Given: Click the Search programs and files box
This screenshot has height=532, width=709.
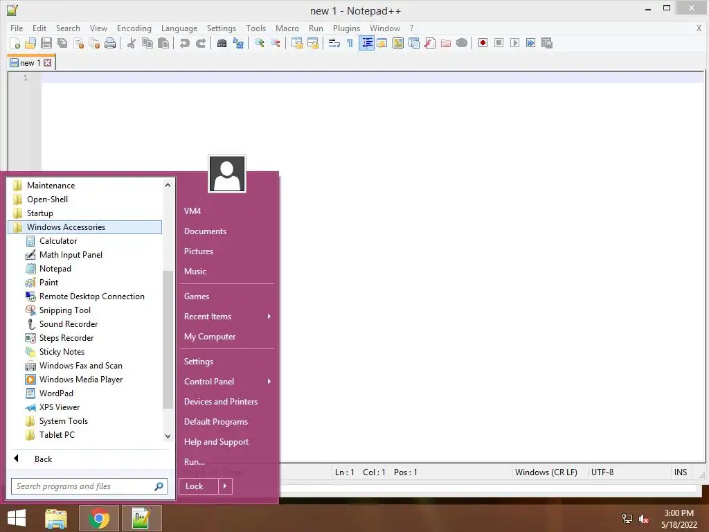Looking at the screenshot, I should pos(89,486).
